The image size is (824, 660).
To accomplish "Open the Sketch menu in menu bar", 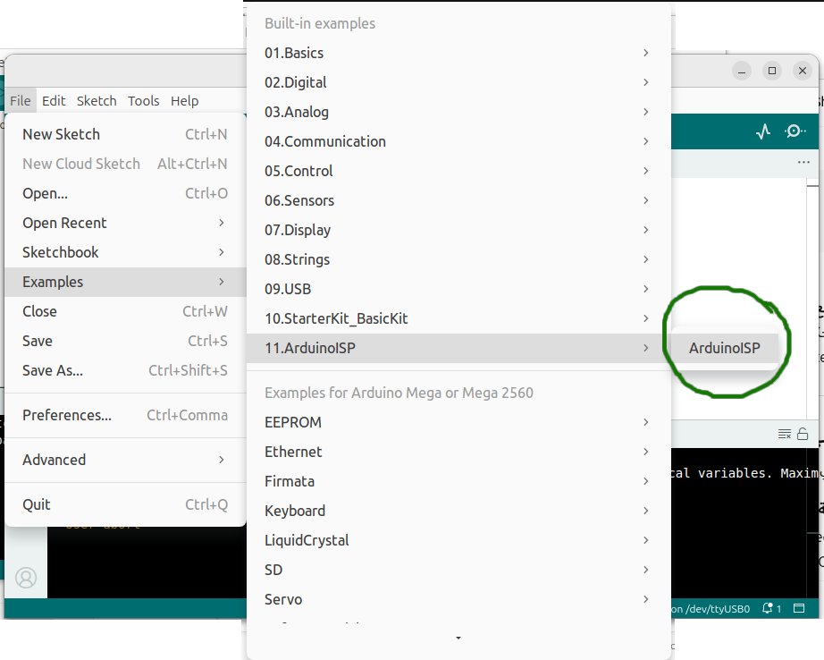I will pos(97,101).
